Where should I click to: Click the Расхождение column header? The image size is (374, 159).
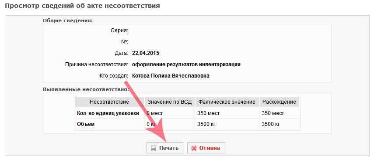pos(279,102)
